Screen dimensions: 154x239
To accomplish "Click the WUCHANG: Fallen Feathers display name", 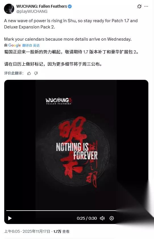I will click(41, 6).
